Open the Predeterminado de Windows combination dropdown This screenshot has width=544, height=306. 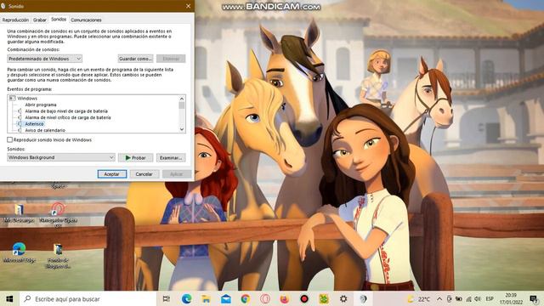click(44, 59)
